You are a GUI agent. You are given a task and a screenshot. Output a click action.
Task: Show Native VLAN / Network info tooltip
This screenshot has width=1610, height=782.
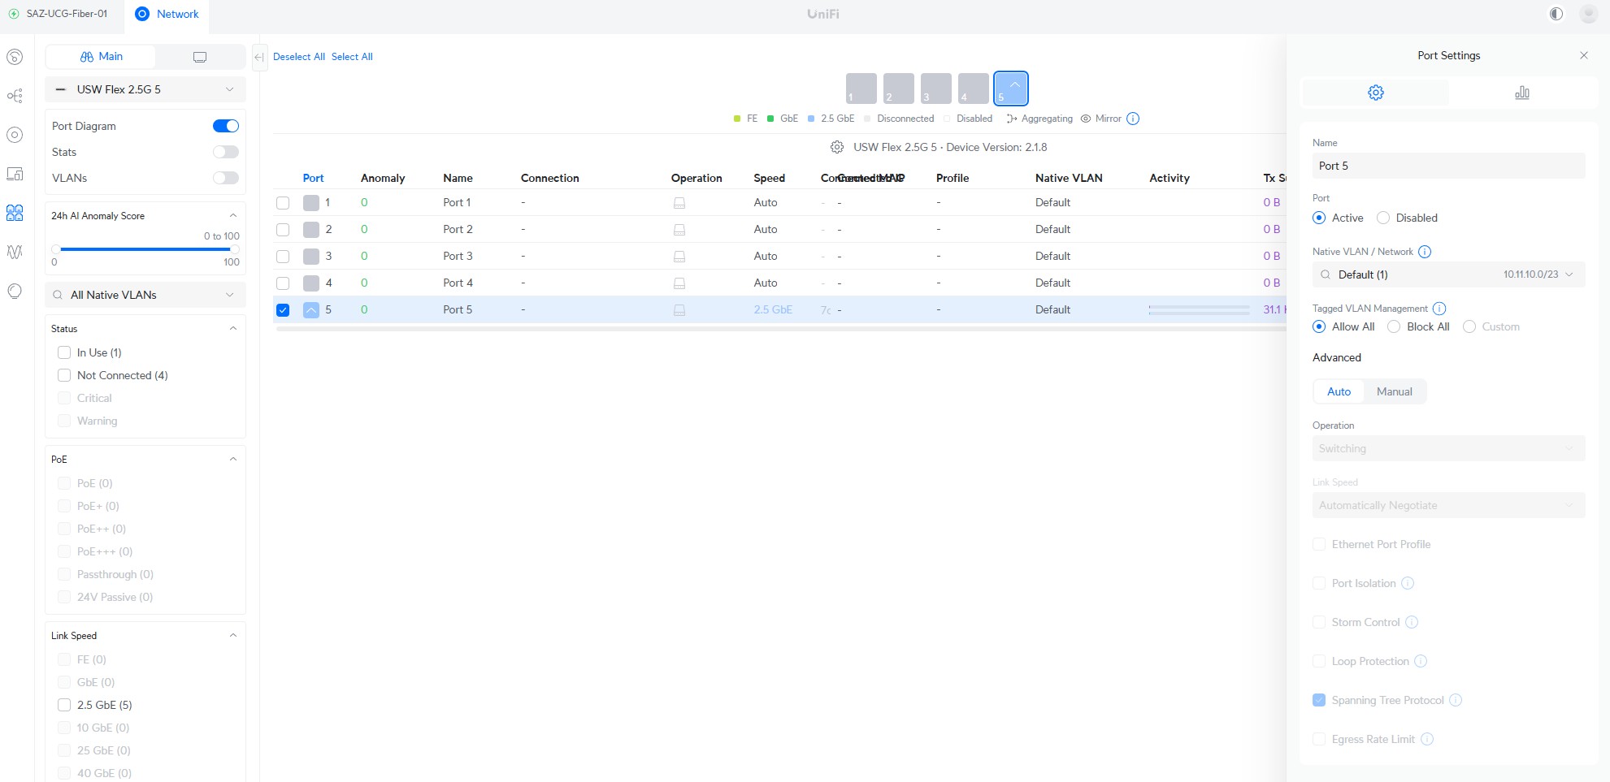point(1424,252)
